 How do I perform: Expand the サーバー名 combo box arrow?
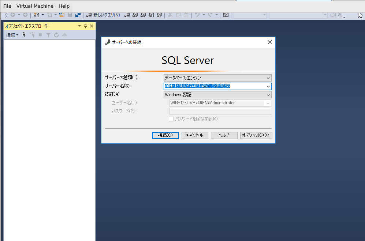tap(268, 86)
